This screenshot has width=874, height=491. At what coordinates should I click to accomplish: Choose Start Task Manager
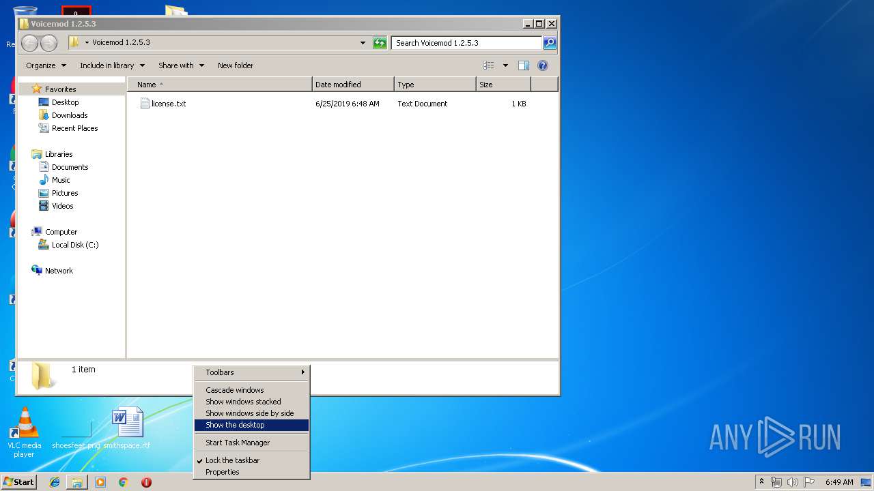[x=251, y=443]
